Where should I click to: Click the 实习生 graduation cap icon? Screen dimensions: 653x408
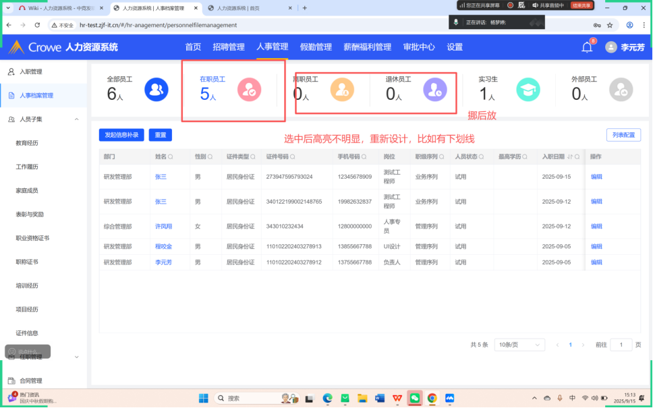528,89
